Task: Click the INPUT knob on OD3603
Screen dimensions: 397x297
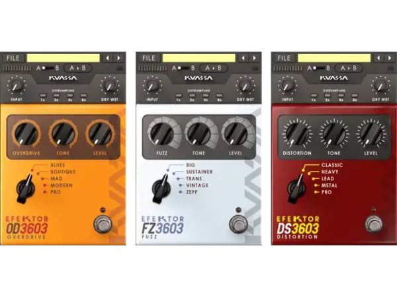Action: pyautogui.click(x=17, y=86)
